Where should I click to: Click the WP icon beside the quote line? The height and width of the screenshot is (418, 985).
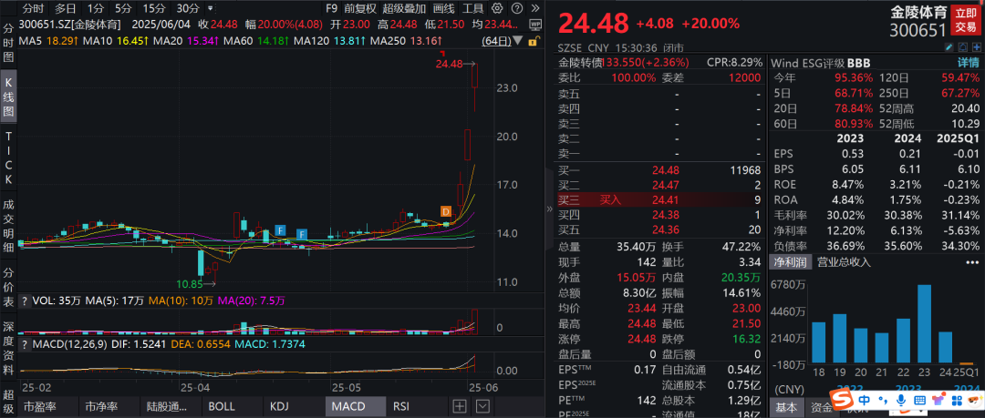535,25
